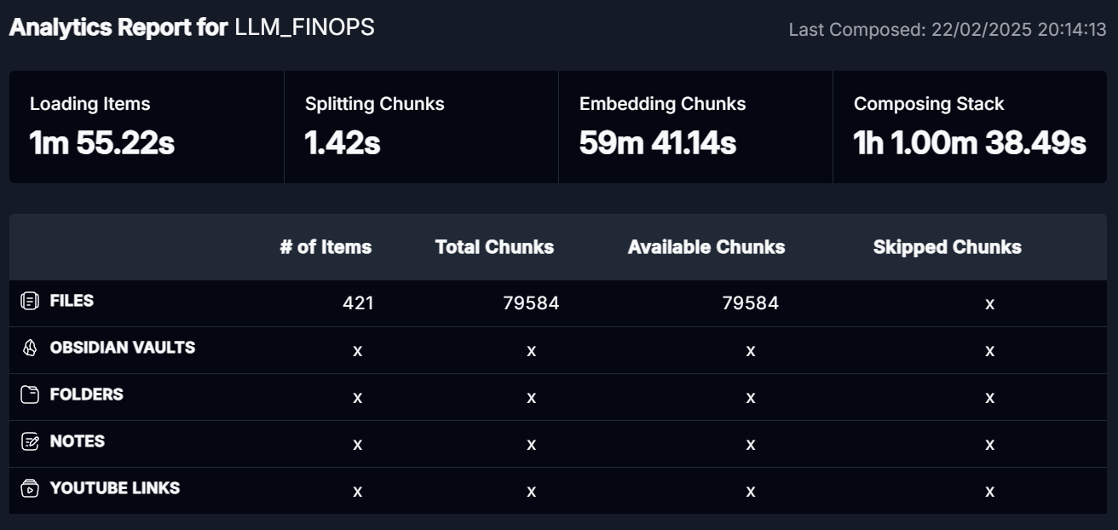Click the Splitting Chunks 1.42s card

(421, 127)
